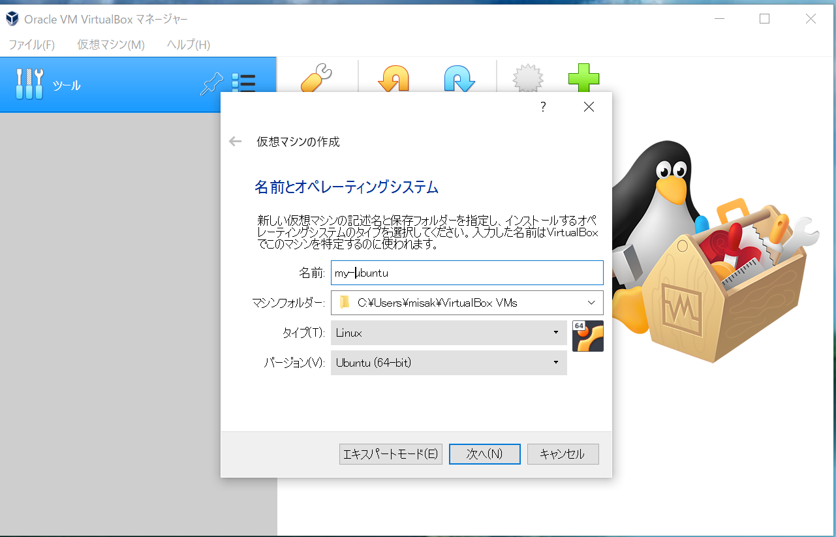
Task: Click the folder icon in machine folder field
Action: point(345,302)
